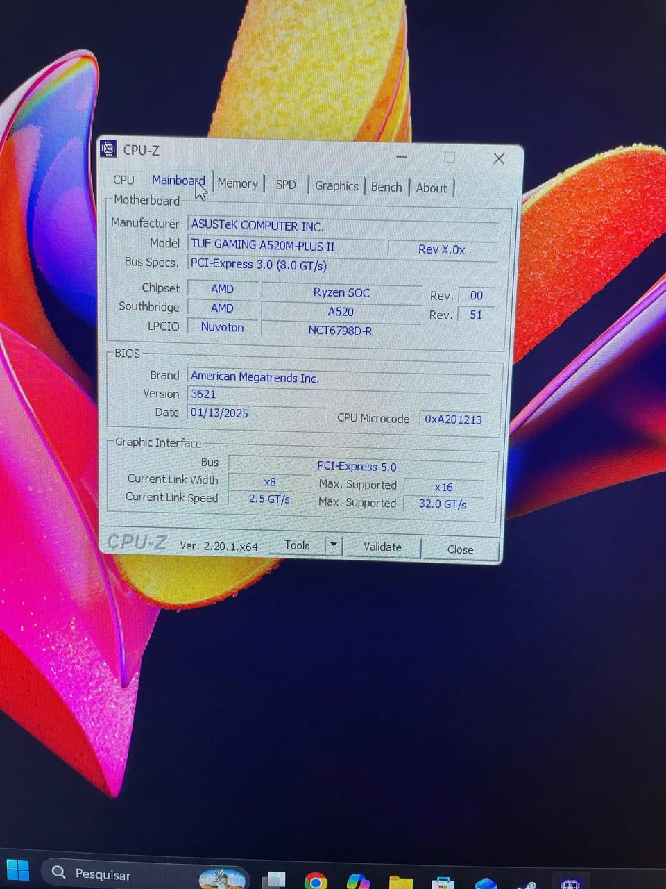The width and height of the screenshot is (666, 889).
Task: Open Copilot from the taskbar
Action: tap(358, 882)
